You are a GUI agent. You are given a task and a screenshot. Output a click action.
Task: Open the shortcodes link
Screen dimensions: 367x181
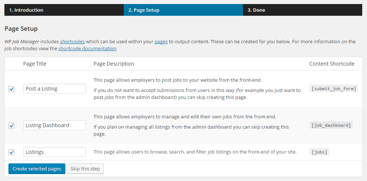72,41
